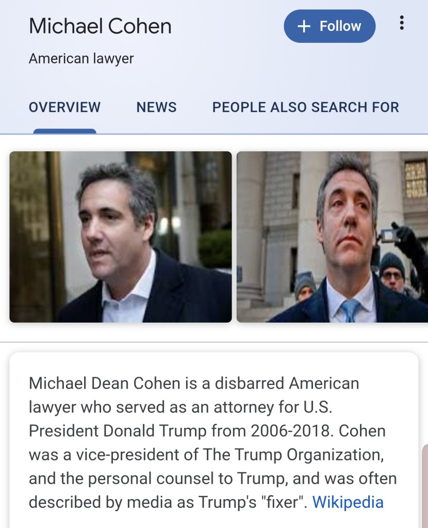The height and width of the screenshot is (528, 428).
Task: Click the American lawyer subtitle
Action: point(81,59)
